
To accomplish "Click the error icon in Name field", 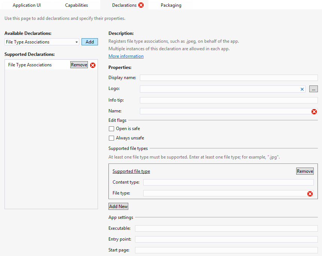I will point(314,111).
